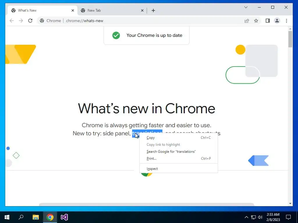Image resolution: width=298 pixels, height=223 pixels.
Task: Reload the What's New page
Action: pos(30,21)
